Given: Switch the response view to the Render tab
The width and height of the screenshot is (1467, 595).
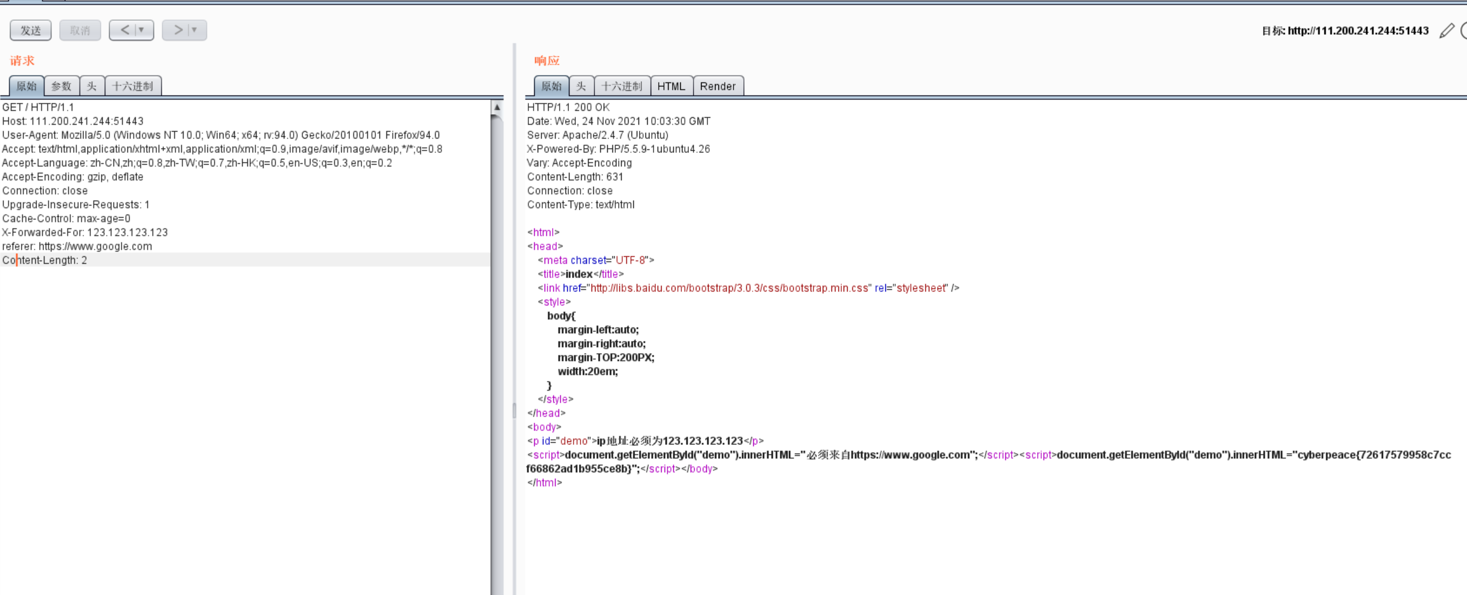Looking at the screenshot, I should coord(718,86).
